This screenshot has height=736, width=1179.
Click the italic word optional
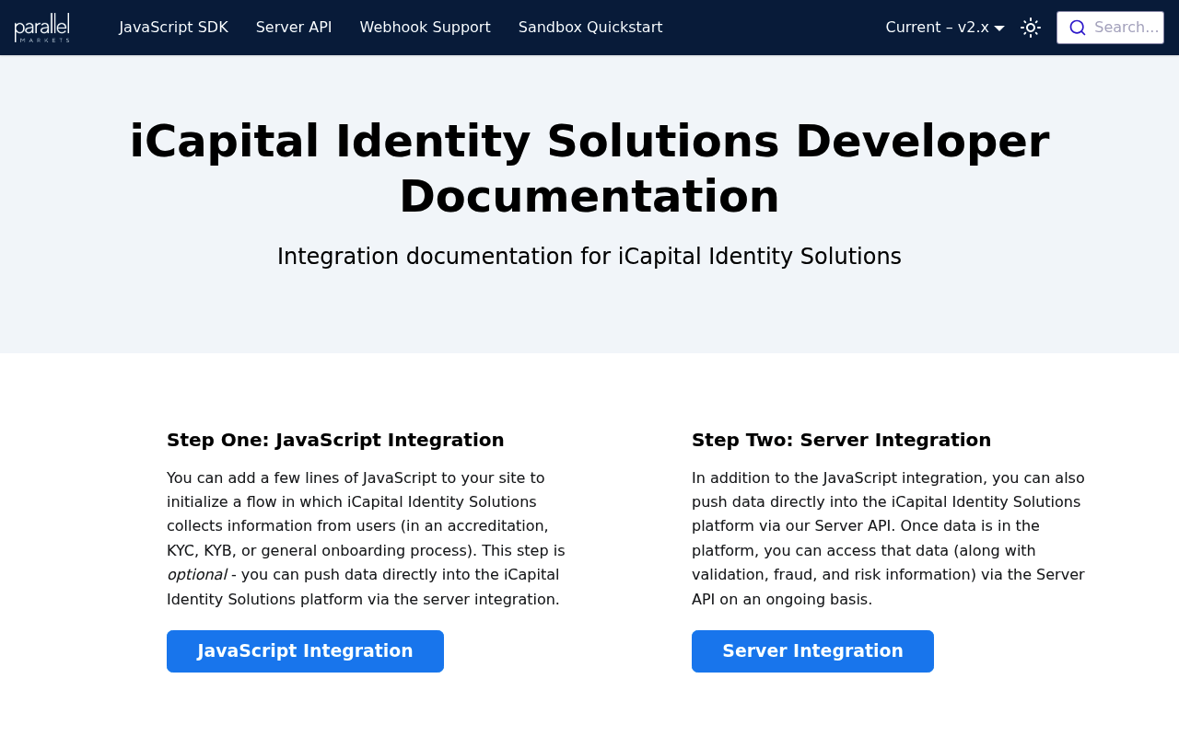[196, 575]
